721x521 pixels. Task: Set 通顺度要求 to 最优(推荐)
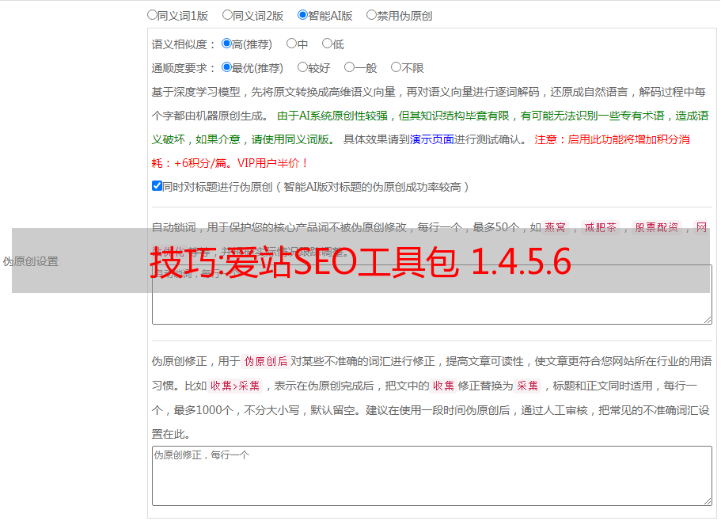tap(226, 67)
